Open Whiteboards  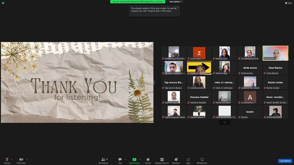pyautogui.click(x=202, y=160)
